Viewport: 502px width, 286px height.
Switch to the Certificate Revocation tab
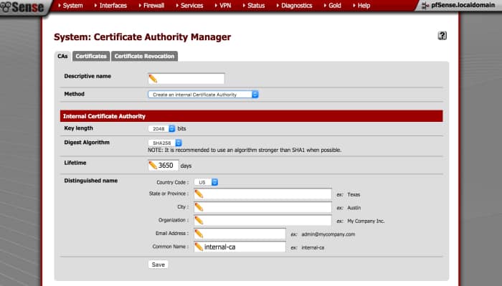144,57
